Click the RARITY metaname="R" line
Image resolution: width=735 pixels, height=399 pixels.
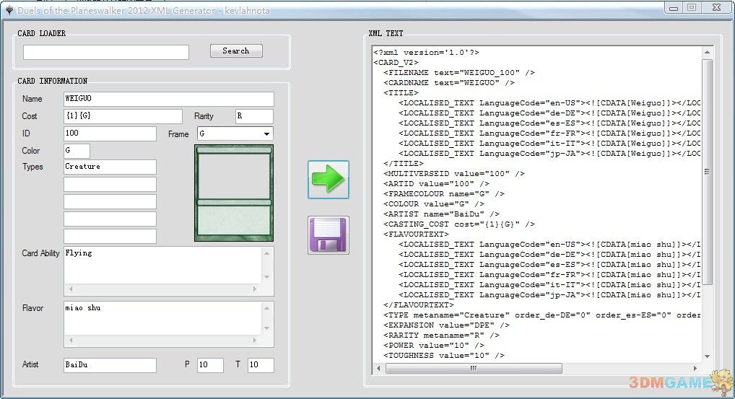tap(442, 336)
